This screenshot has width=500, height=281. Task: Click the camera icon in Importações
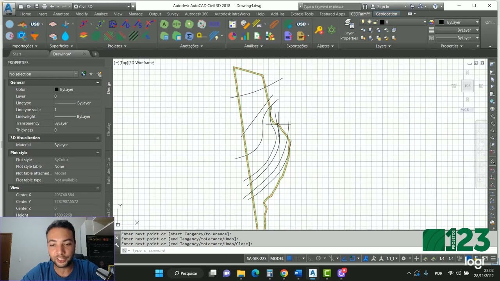click(21, 36)
